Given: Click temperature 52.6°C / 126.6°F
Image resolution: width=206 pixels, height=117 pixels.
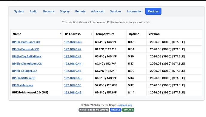Looking at the screenshot, I should (106, 85).
